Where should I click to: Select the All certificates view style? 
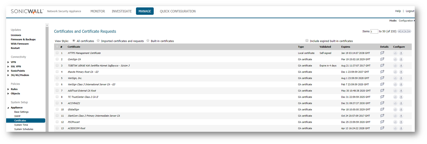74,41
